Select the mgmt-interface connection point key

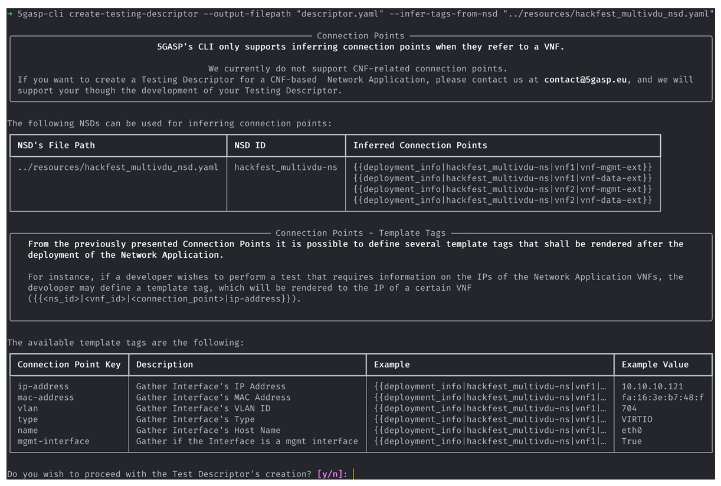(54, 441)
